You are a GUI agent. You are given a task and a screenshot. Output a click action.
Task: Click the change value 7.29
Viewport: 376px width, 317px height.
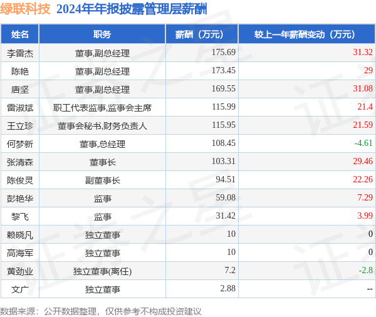tap(365, 197)
